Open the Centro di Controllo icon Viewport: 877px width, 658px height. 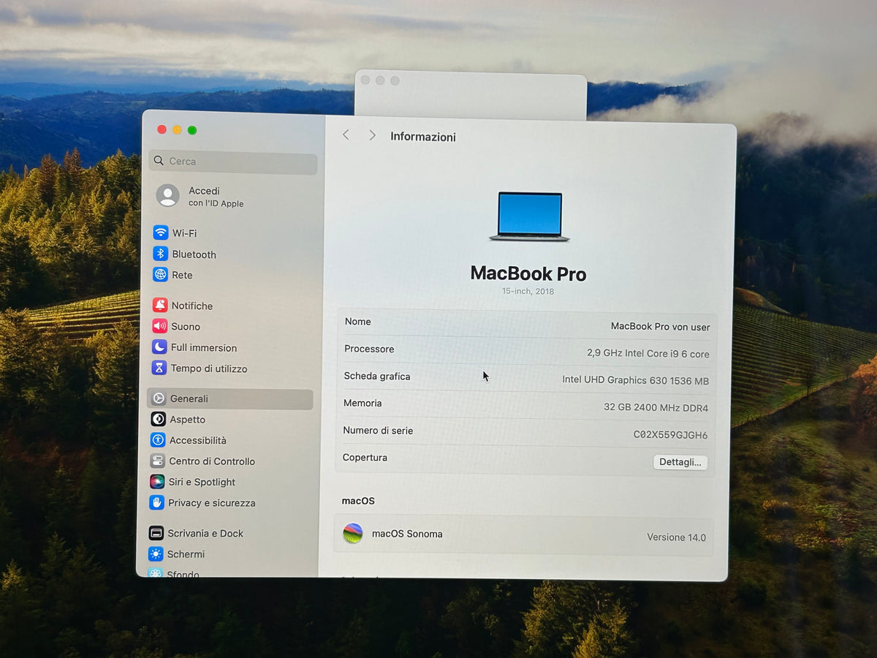(x=157, y=461)
